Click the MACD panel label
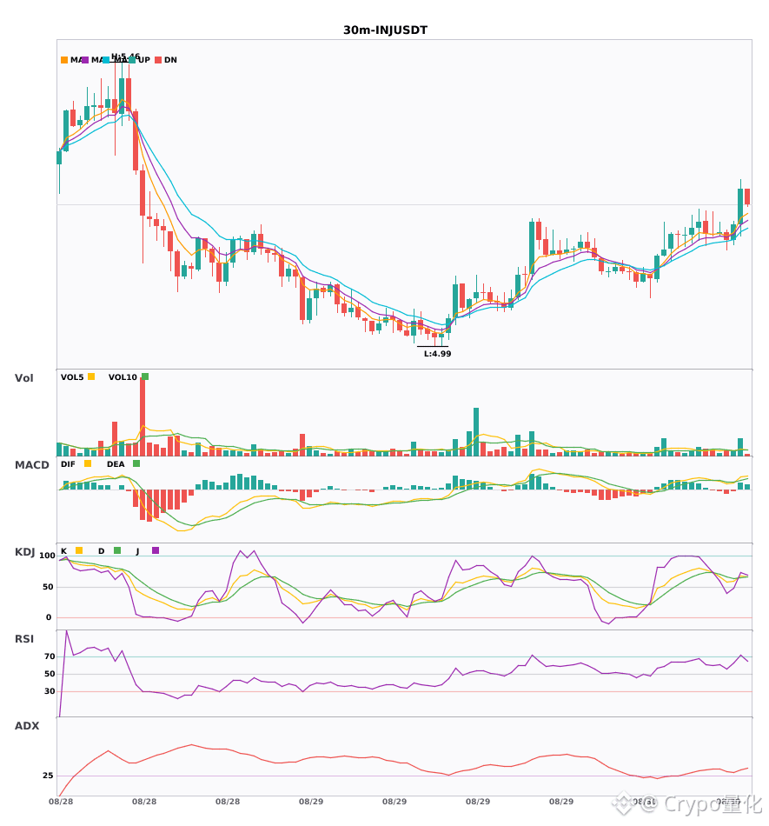Screen dimensions: 769x826 point(32,465)
